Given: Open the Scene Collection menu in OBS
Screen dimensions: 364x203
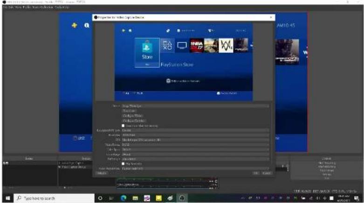Looking at the screenshot, I should point(43,7).
